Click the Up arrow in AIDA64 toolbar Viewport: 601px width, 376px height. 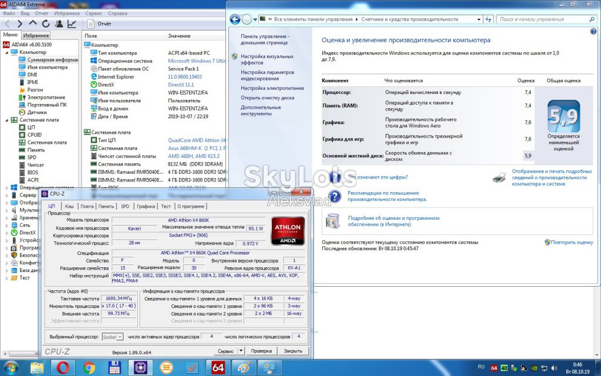(33, 23)
